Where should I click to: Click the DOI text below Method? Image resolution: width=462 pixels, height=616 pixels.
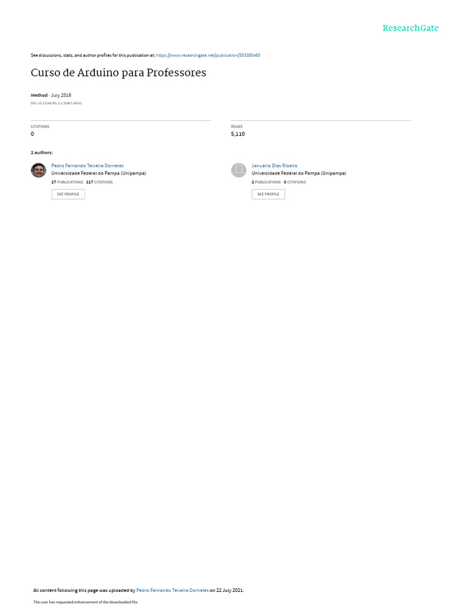56,103
